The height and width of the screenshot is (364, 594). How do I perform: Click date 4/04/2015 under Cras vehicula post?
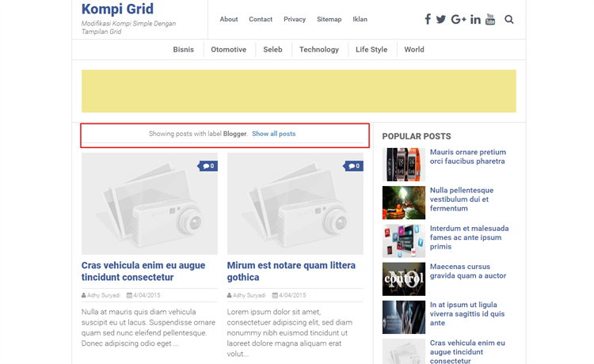coord(143,295)
